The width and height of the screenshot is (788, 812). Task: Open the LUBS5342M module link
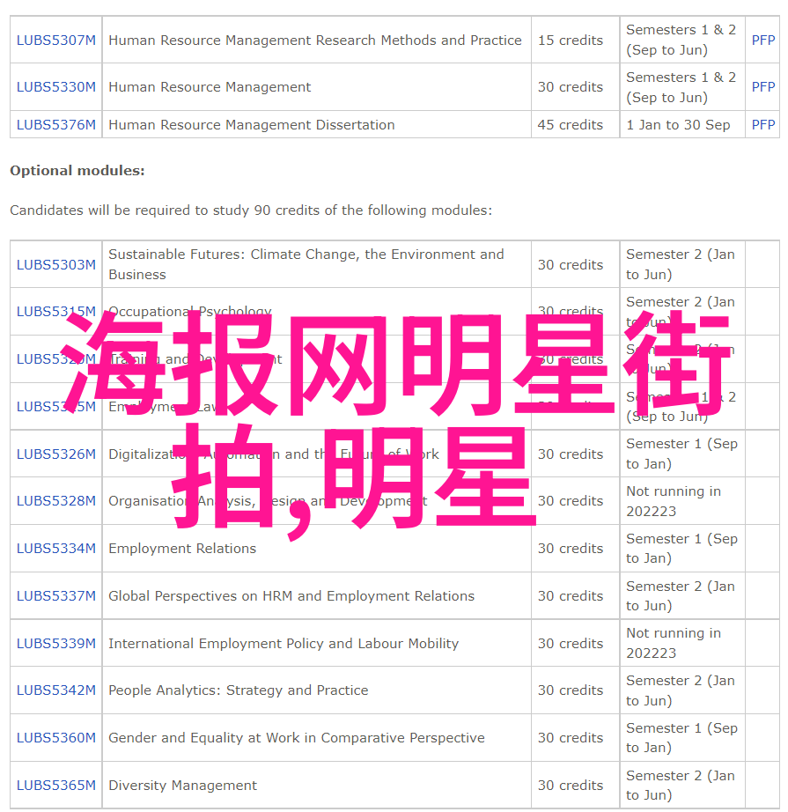click(56, 690)
